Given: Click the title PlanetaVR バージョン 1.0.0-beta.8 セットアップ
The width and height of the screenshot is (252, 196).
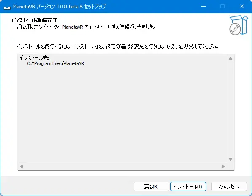Looking at the screenshot, I should pos(59,7).
